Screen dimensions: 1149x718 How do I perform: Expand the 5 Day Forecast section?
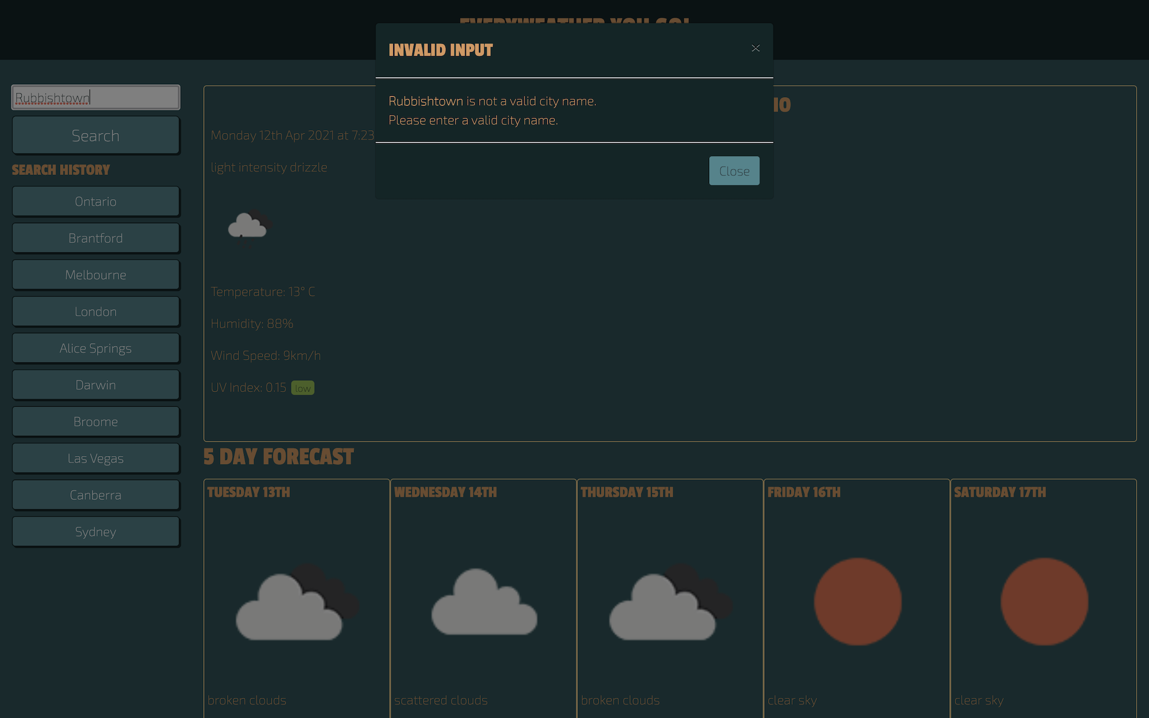[x=279, y=456]
